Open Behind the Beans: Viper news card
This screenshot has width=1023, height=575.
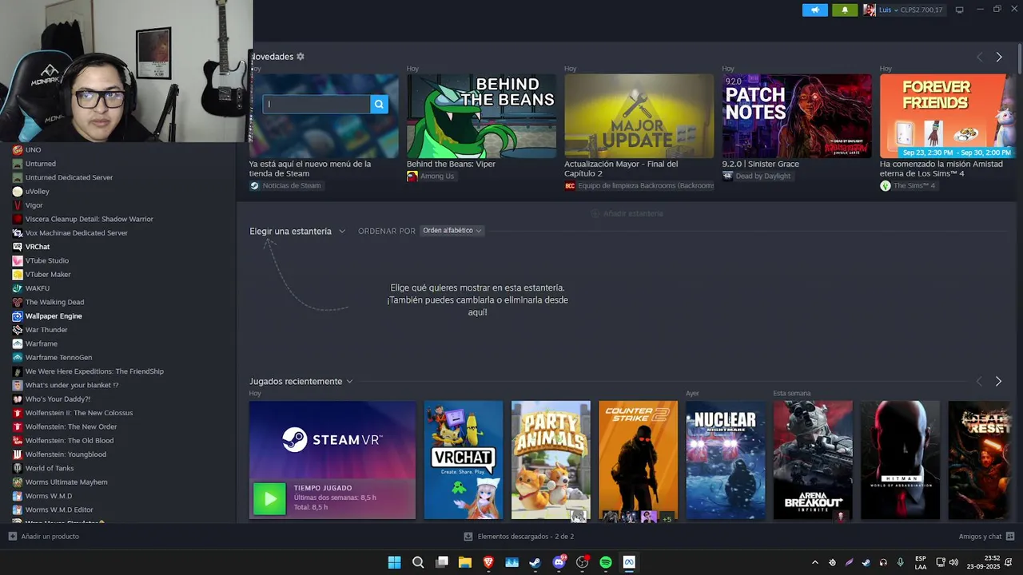[x=481, y=116]
